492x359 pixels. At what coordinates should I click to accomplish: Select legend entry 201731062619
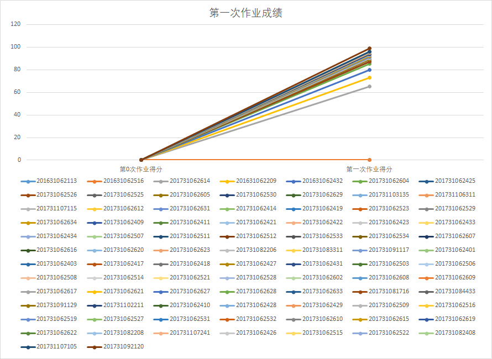(x=447, y=319)
